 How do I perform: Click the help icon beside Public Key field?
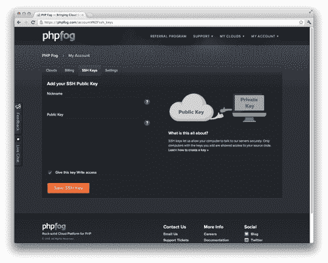coord(147,123)
